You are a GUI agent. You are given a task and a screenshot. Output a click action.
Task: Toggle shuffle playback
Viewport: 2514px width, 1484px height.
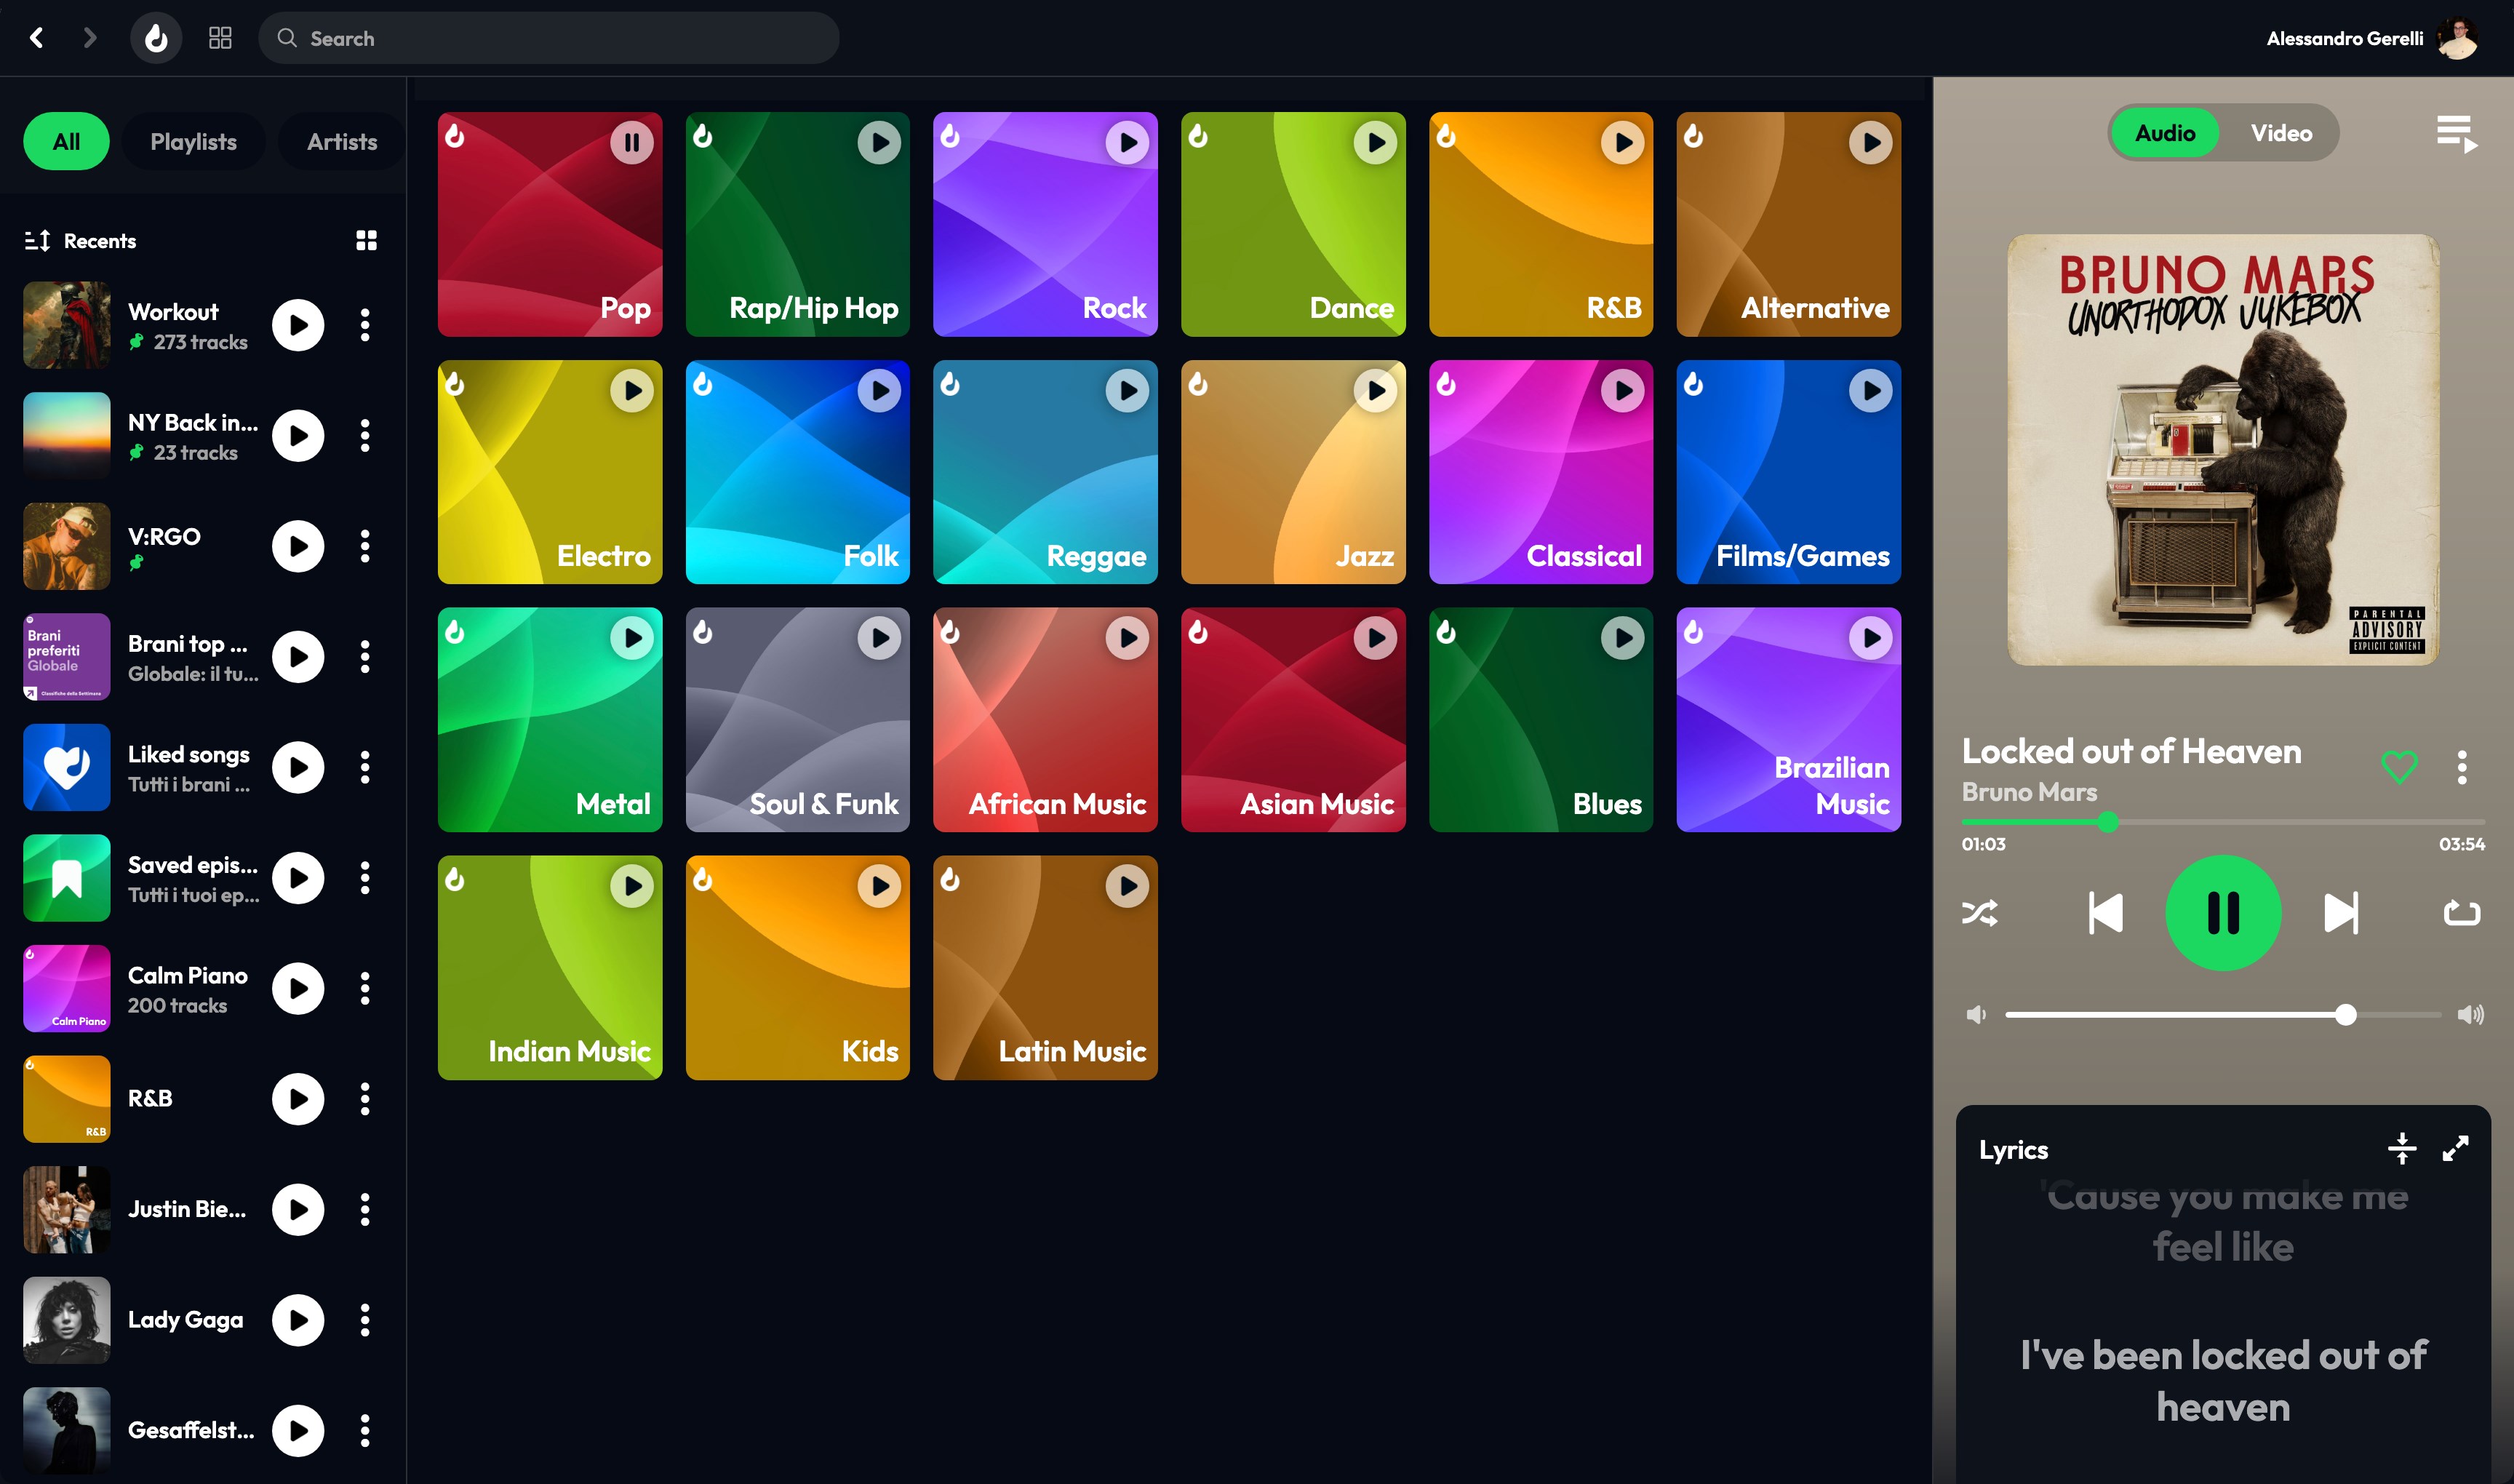tap(1980, 912)
